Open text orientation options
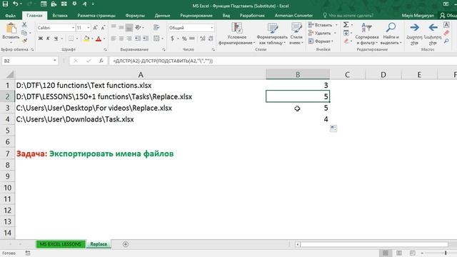The width and height of the screenshot is (457, 257). (x=139, y=28)
